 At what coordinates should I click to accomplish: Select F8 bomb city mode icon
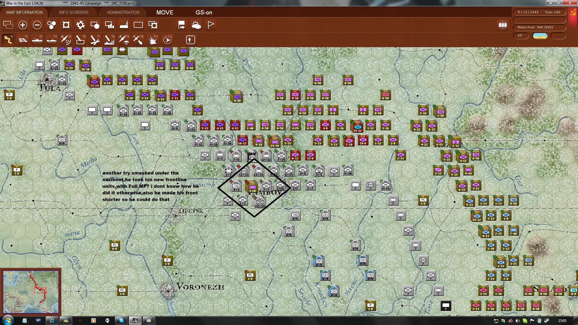[x=109, y=40]
